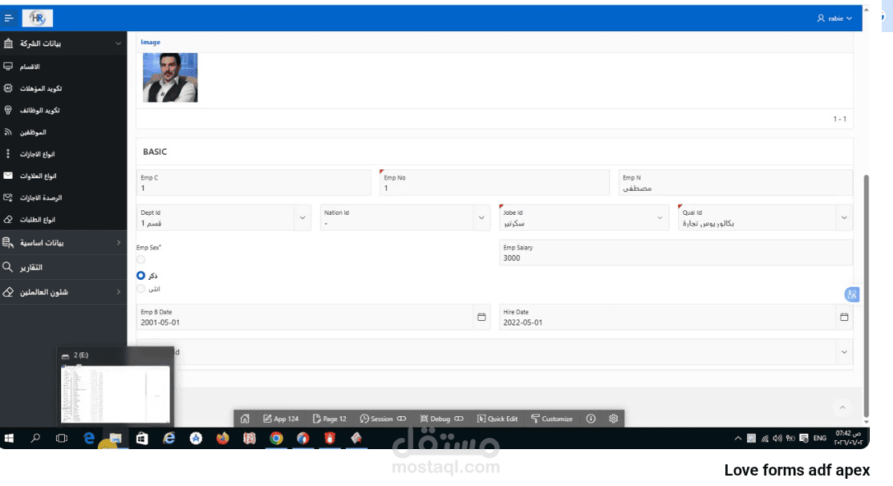Click the developer toolbar Home icon
The width and height of the screenshot is (893, 486).
[245, 419]
